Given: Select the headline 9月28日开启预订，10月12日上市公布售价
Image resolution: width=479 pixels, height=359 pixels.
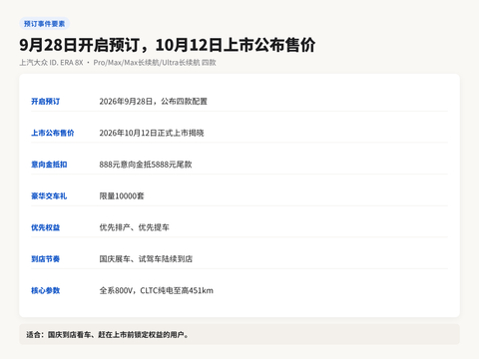Looking at the screenshot, I should 168,45.
